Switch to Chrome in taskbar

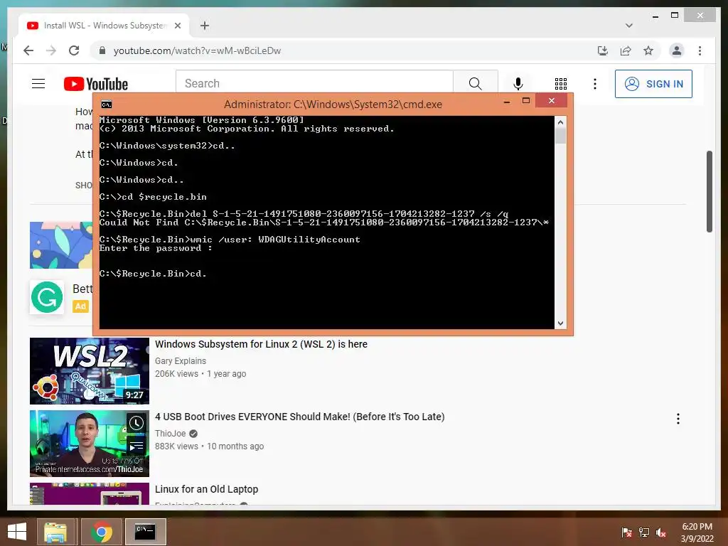[102, 532]
